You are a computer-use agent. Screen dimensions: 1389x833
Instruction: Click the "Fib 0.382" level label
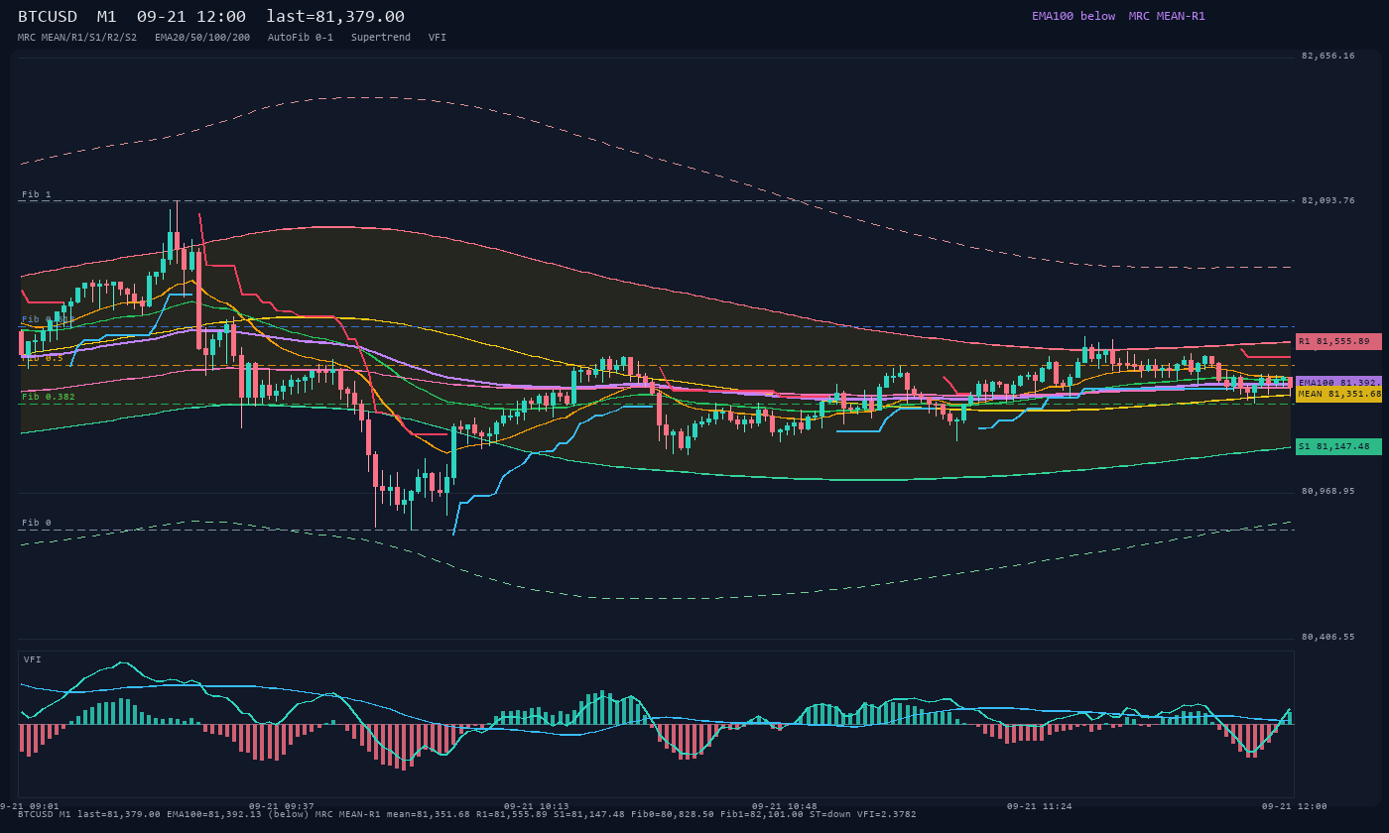(x=49, y=397)
